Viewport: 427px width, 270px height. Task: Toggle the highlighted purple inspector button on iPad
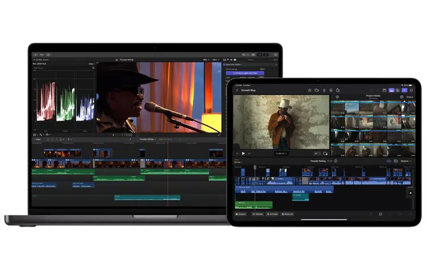[404, 91]
